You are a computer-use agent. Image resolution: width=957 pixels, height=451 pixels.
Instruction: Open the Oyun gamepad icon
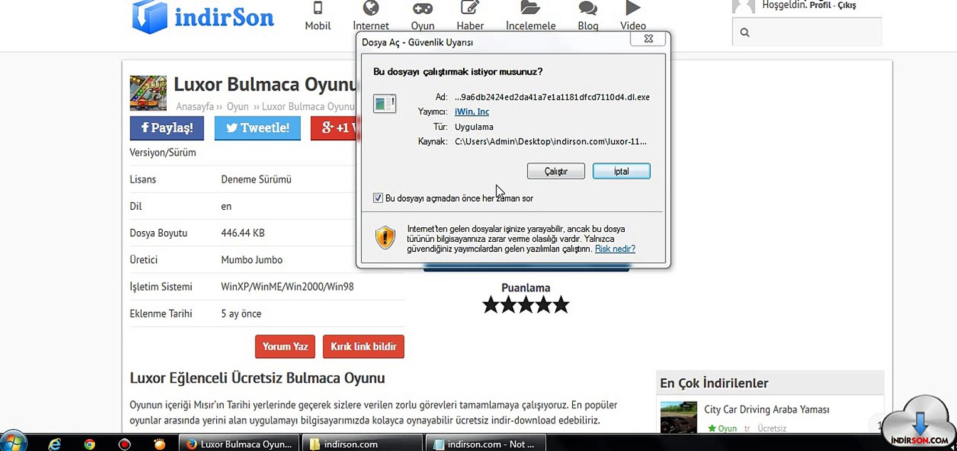[422, 8]
